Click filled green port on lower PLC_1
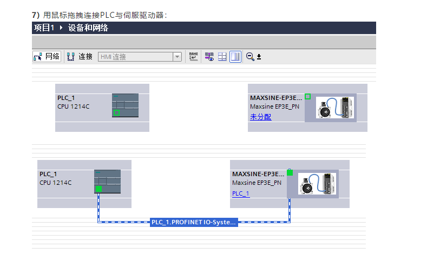The height and width of the screenshot is (261, 427). pyautogui.click(x=98, y=189)
